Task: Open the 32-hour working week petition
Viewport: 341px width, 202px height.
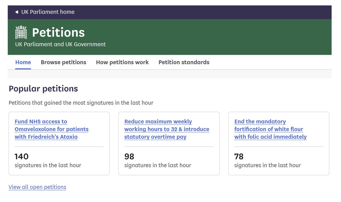Action: (x=167, y=129)
